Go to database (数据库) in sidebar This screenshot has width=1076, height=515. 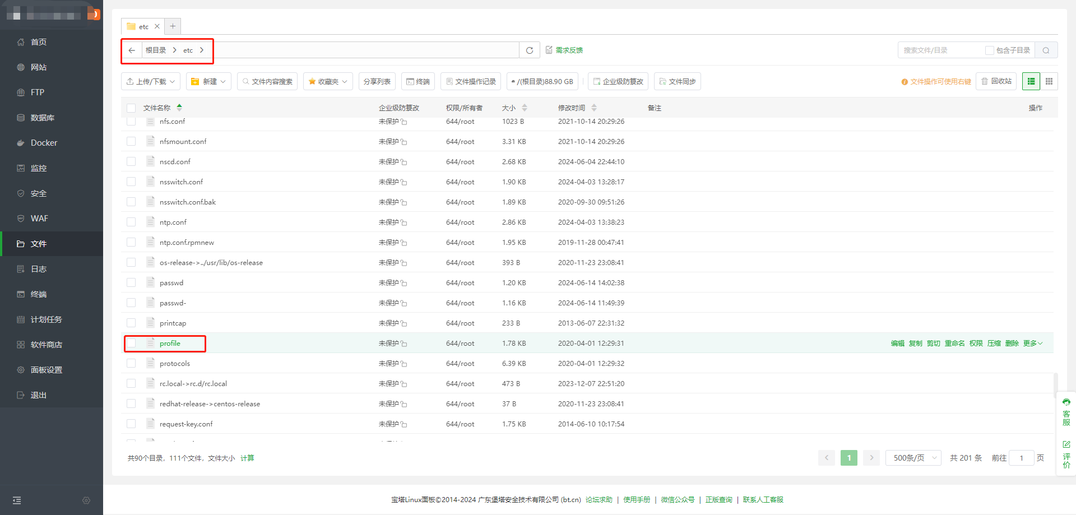point(42,118)
